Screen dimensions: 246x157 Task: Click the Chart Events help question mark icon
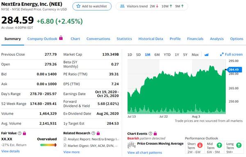(x=150, y=134)
